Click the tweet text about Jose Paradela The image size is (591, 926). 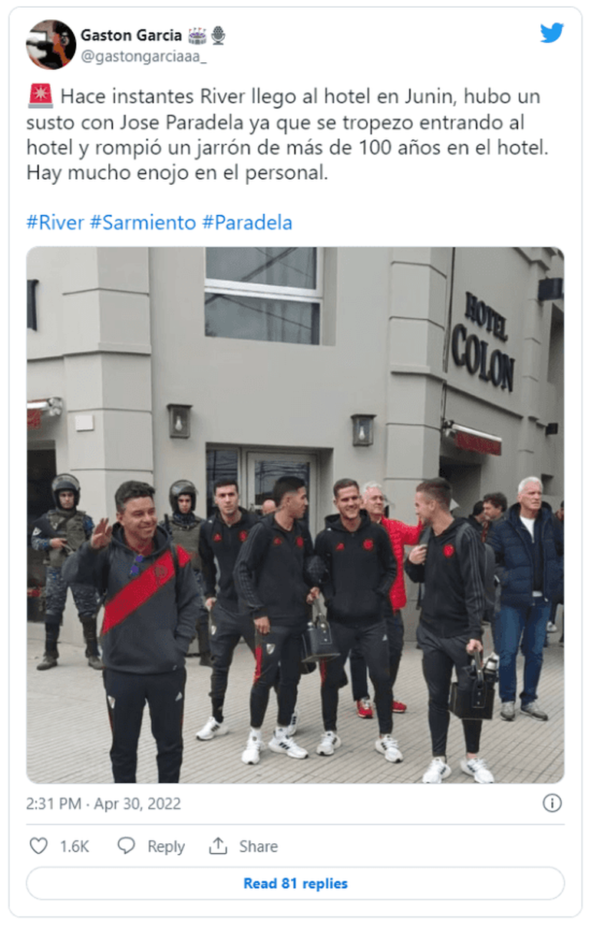[289, 135]
